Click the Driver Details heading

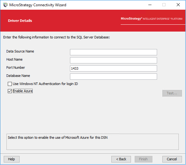coord(20,21)
